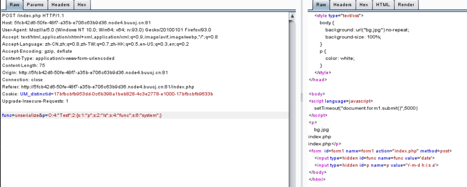Open the response Render tab
The width and height of the screenshot is (467, 187).
click(x=406, y=5)
